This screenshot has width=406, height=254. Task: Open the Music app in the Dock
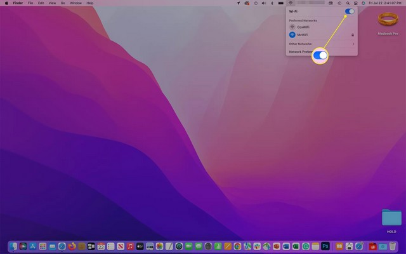[130, 246]
